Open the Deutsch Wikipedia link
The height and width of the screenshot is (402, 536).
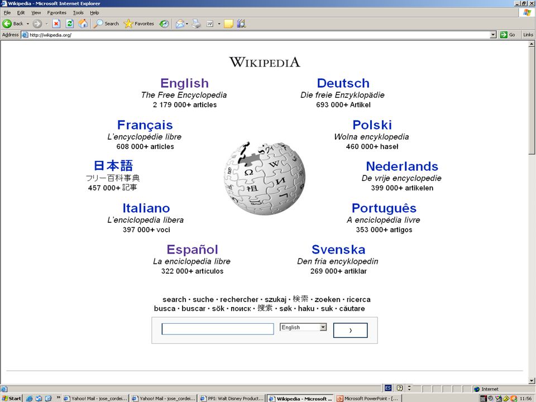[x=343, y=83]
